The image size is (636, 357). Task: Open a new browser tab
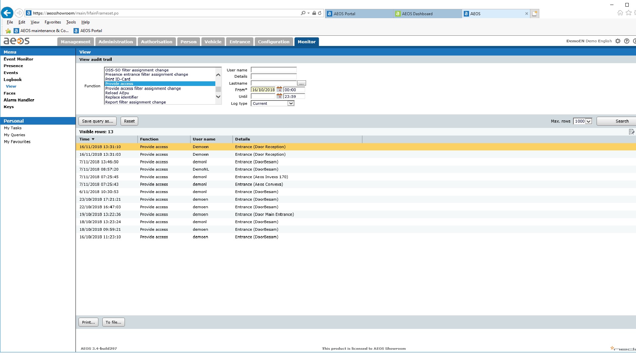(535, 14)
